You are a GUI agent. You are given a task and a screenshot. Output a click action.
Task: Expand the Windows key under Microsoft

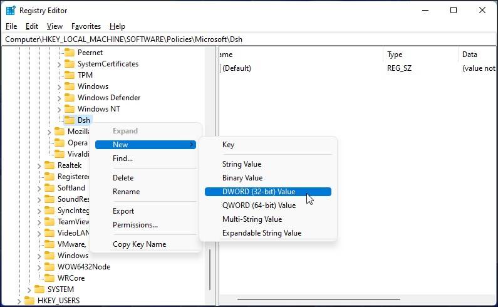pos(59,86)
